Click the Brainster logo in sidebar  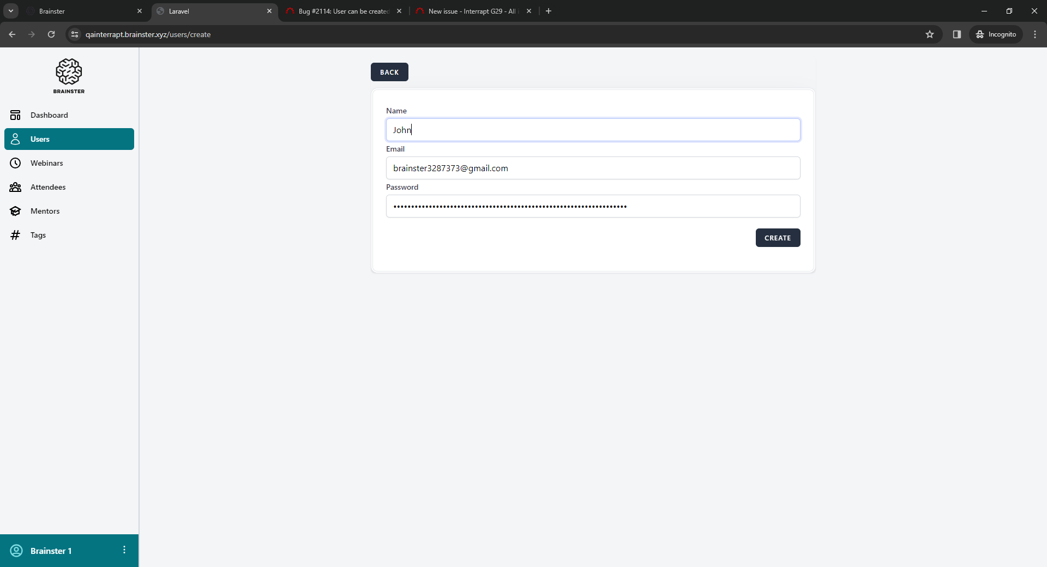coord(69,76)
